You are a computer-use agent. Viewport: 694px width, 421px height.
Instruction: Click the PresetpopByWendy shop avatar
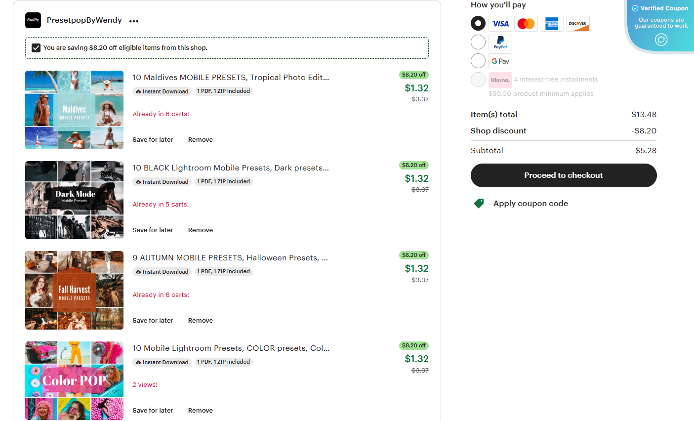click(33, 20)
